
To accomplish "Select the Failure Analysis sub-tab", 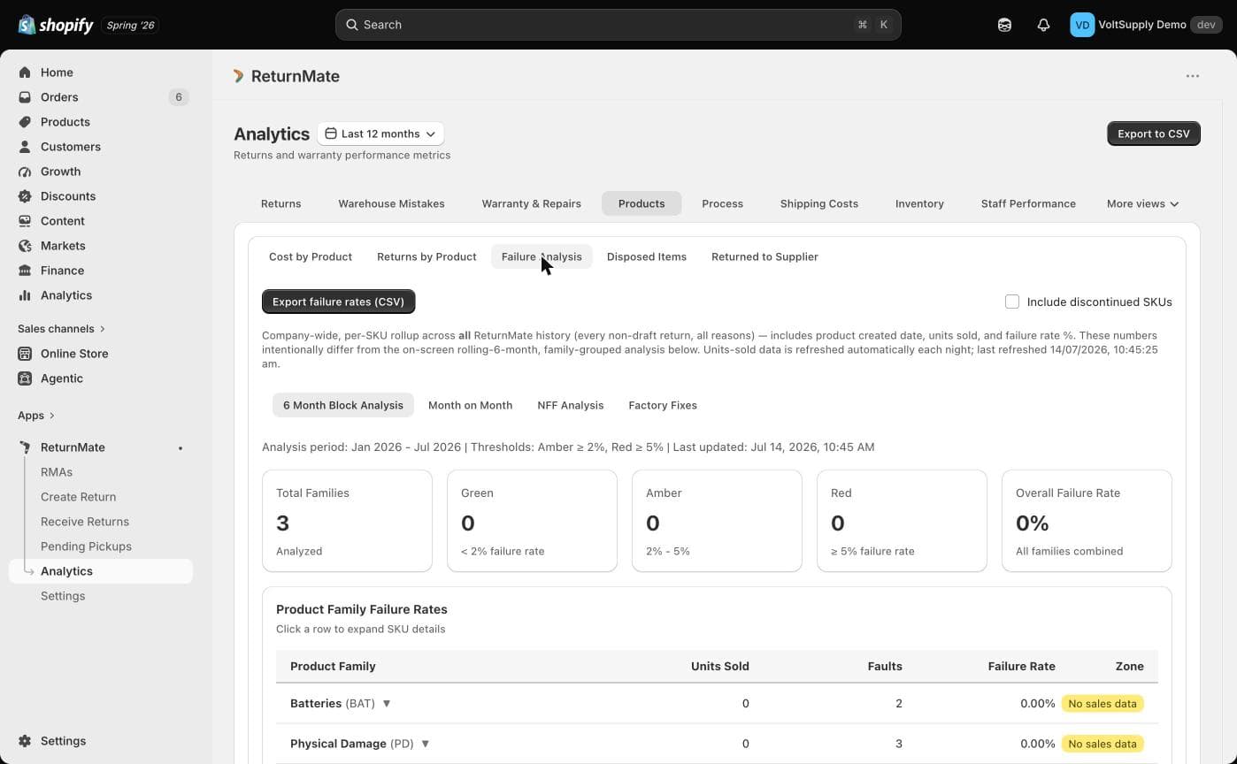I will pos(542,256).
